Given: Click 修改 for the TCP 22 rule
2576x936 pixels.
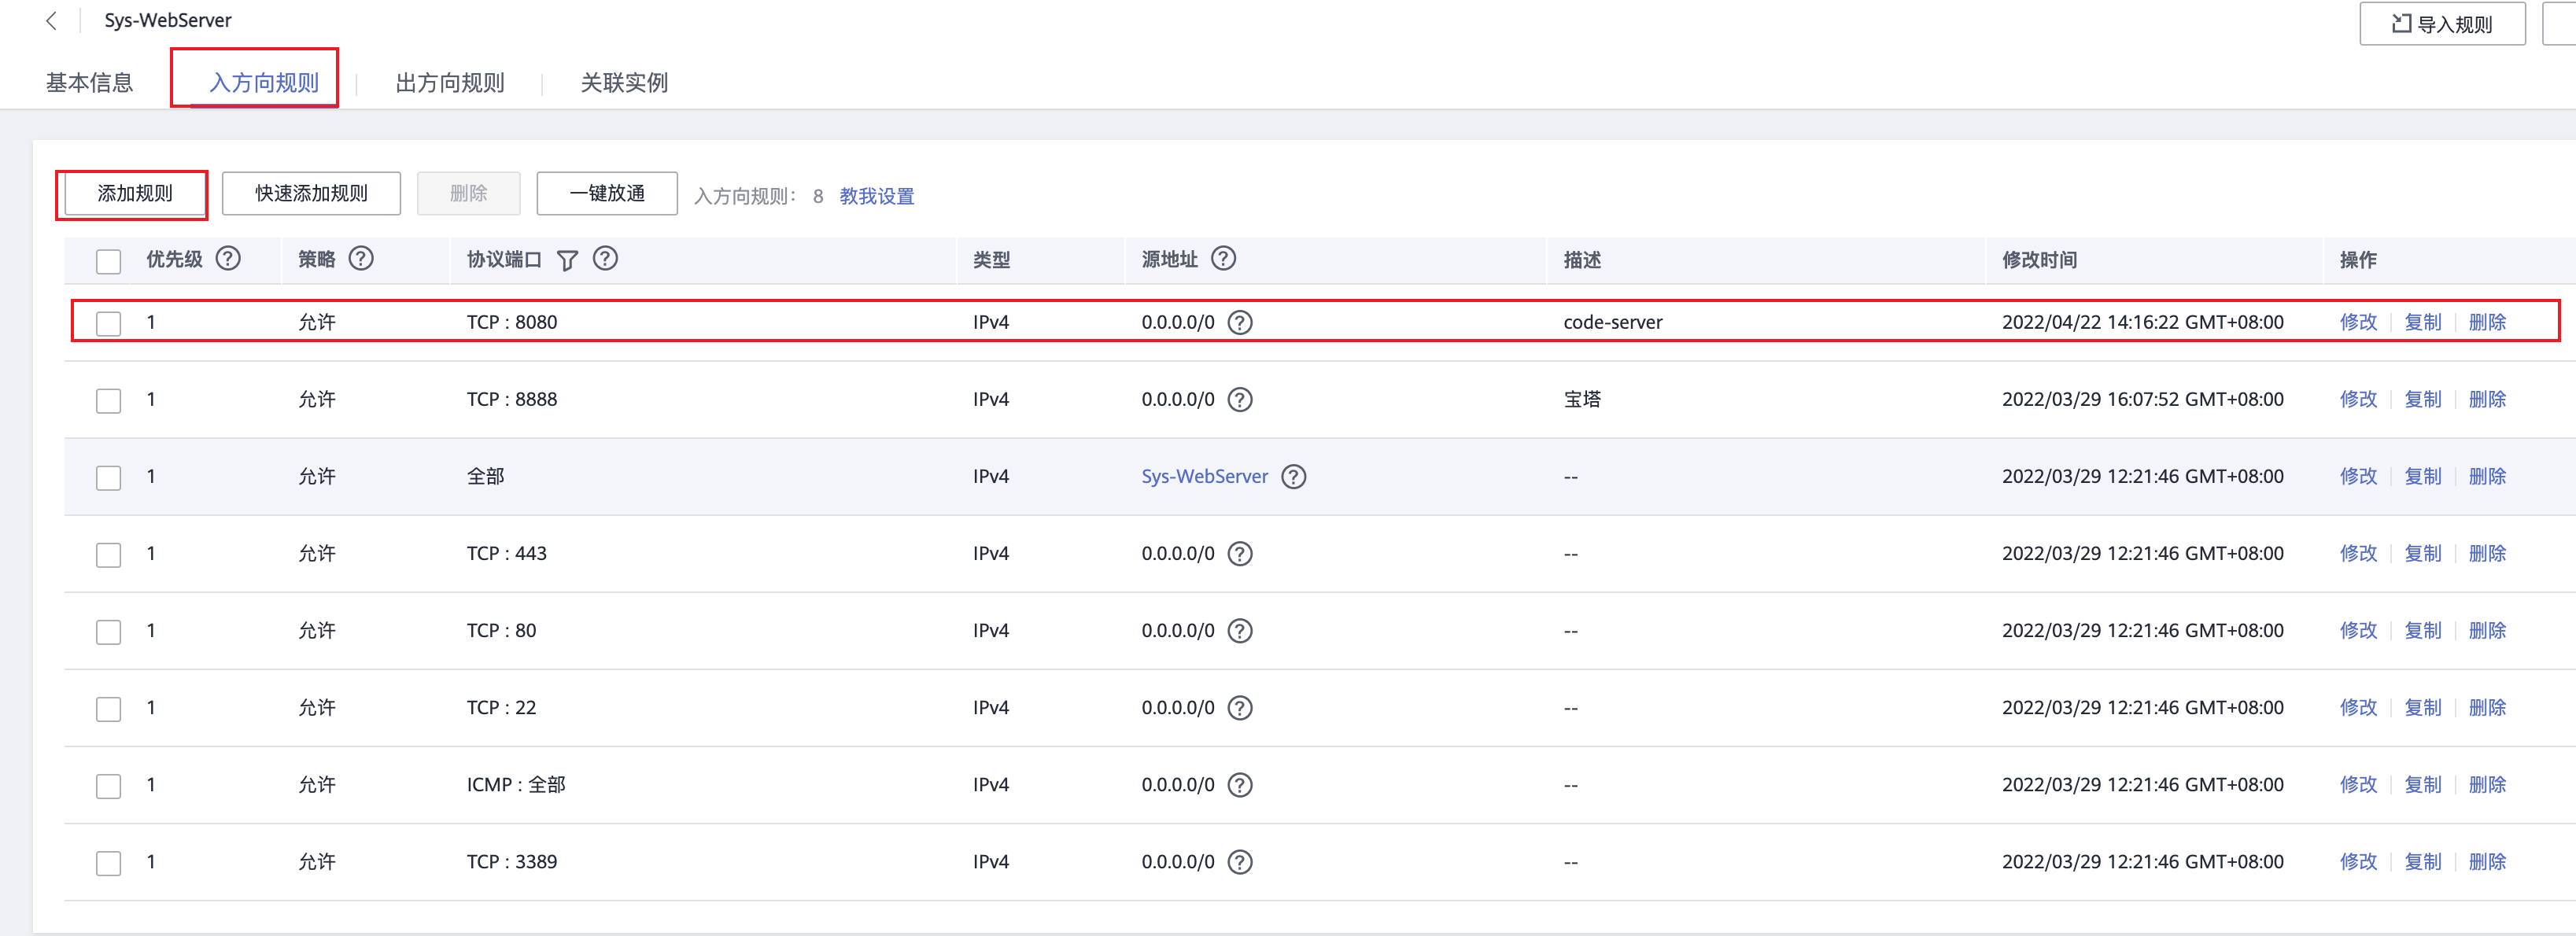Looking at the screenshot, I should coord(2358,707).
